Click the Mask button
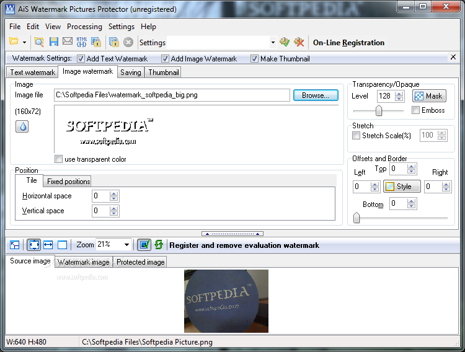465x352 pixels. 429,96
